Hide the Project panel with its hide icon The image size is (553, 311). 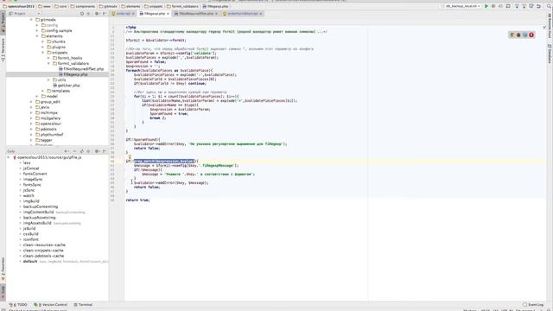(x=105, y=14)
